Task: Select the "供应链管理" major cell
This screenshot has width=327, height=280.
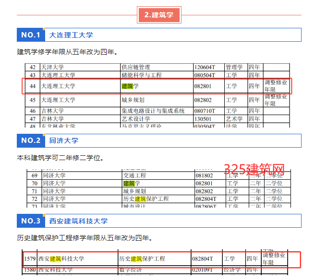Action: click(x=136, y=67)
